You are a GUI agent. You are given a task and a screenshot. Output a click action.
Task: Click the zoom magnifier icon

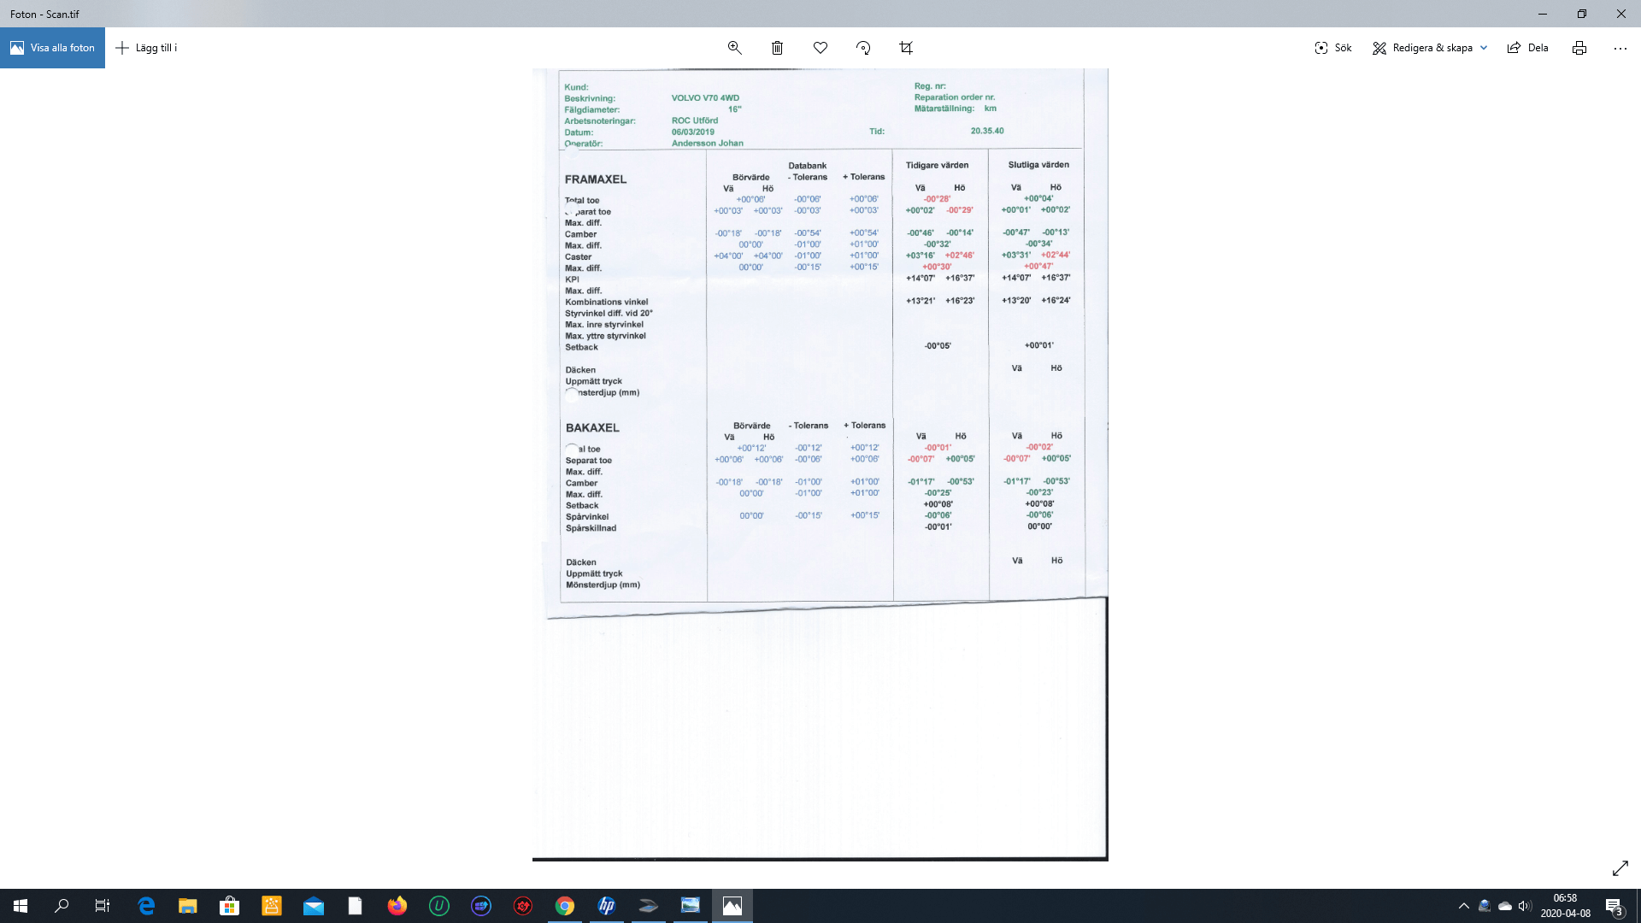pyautogui.click(x=734, y=48)
